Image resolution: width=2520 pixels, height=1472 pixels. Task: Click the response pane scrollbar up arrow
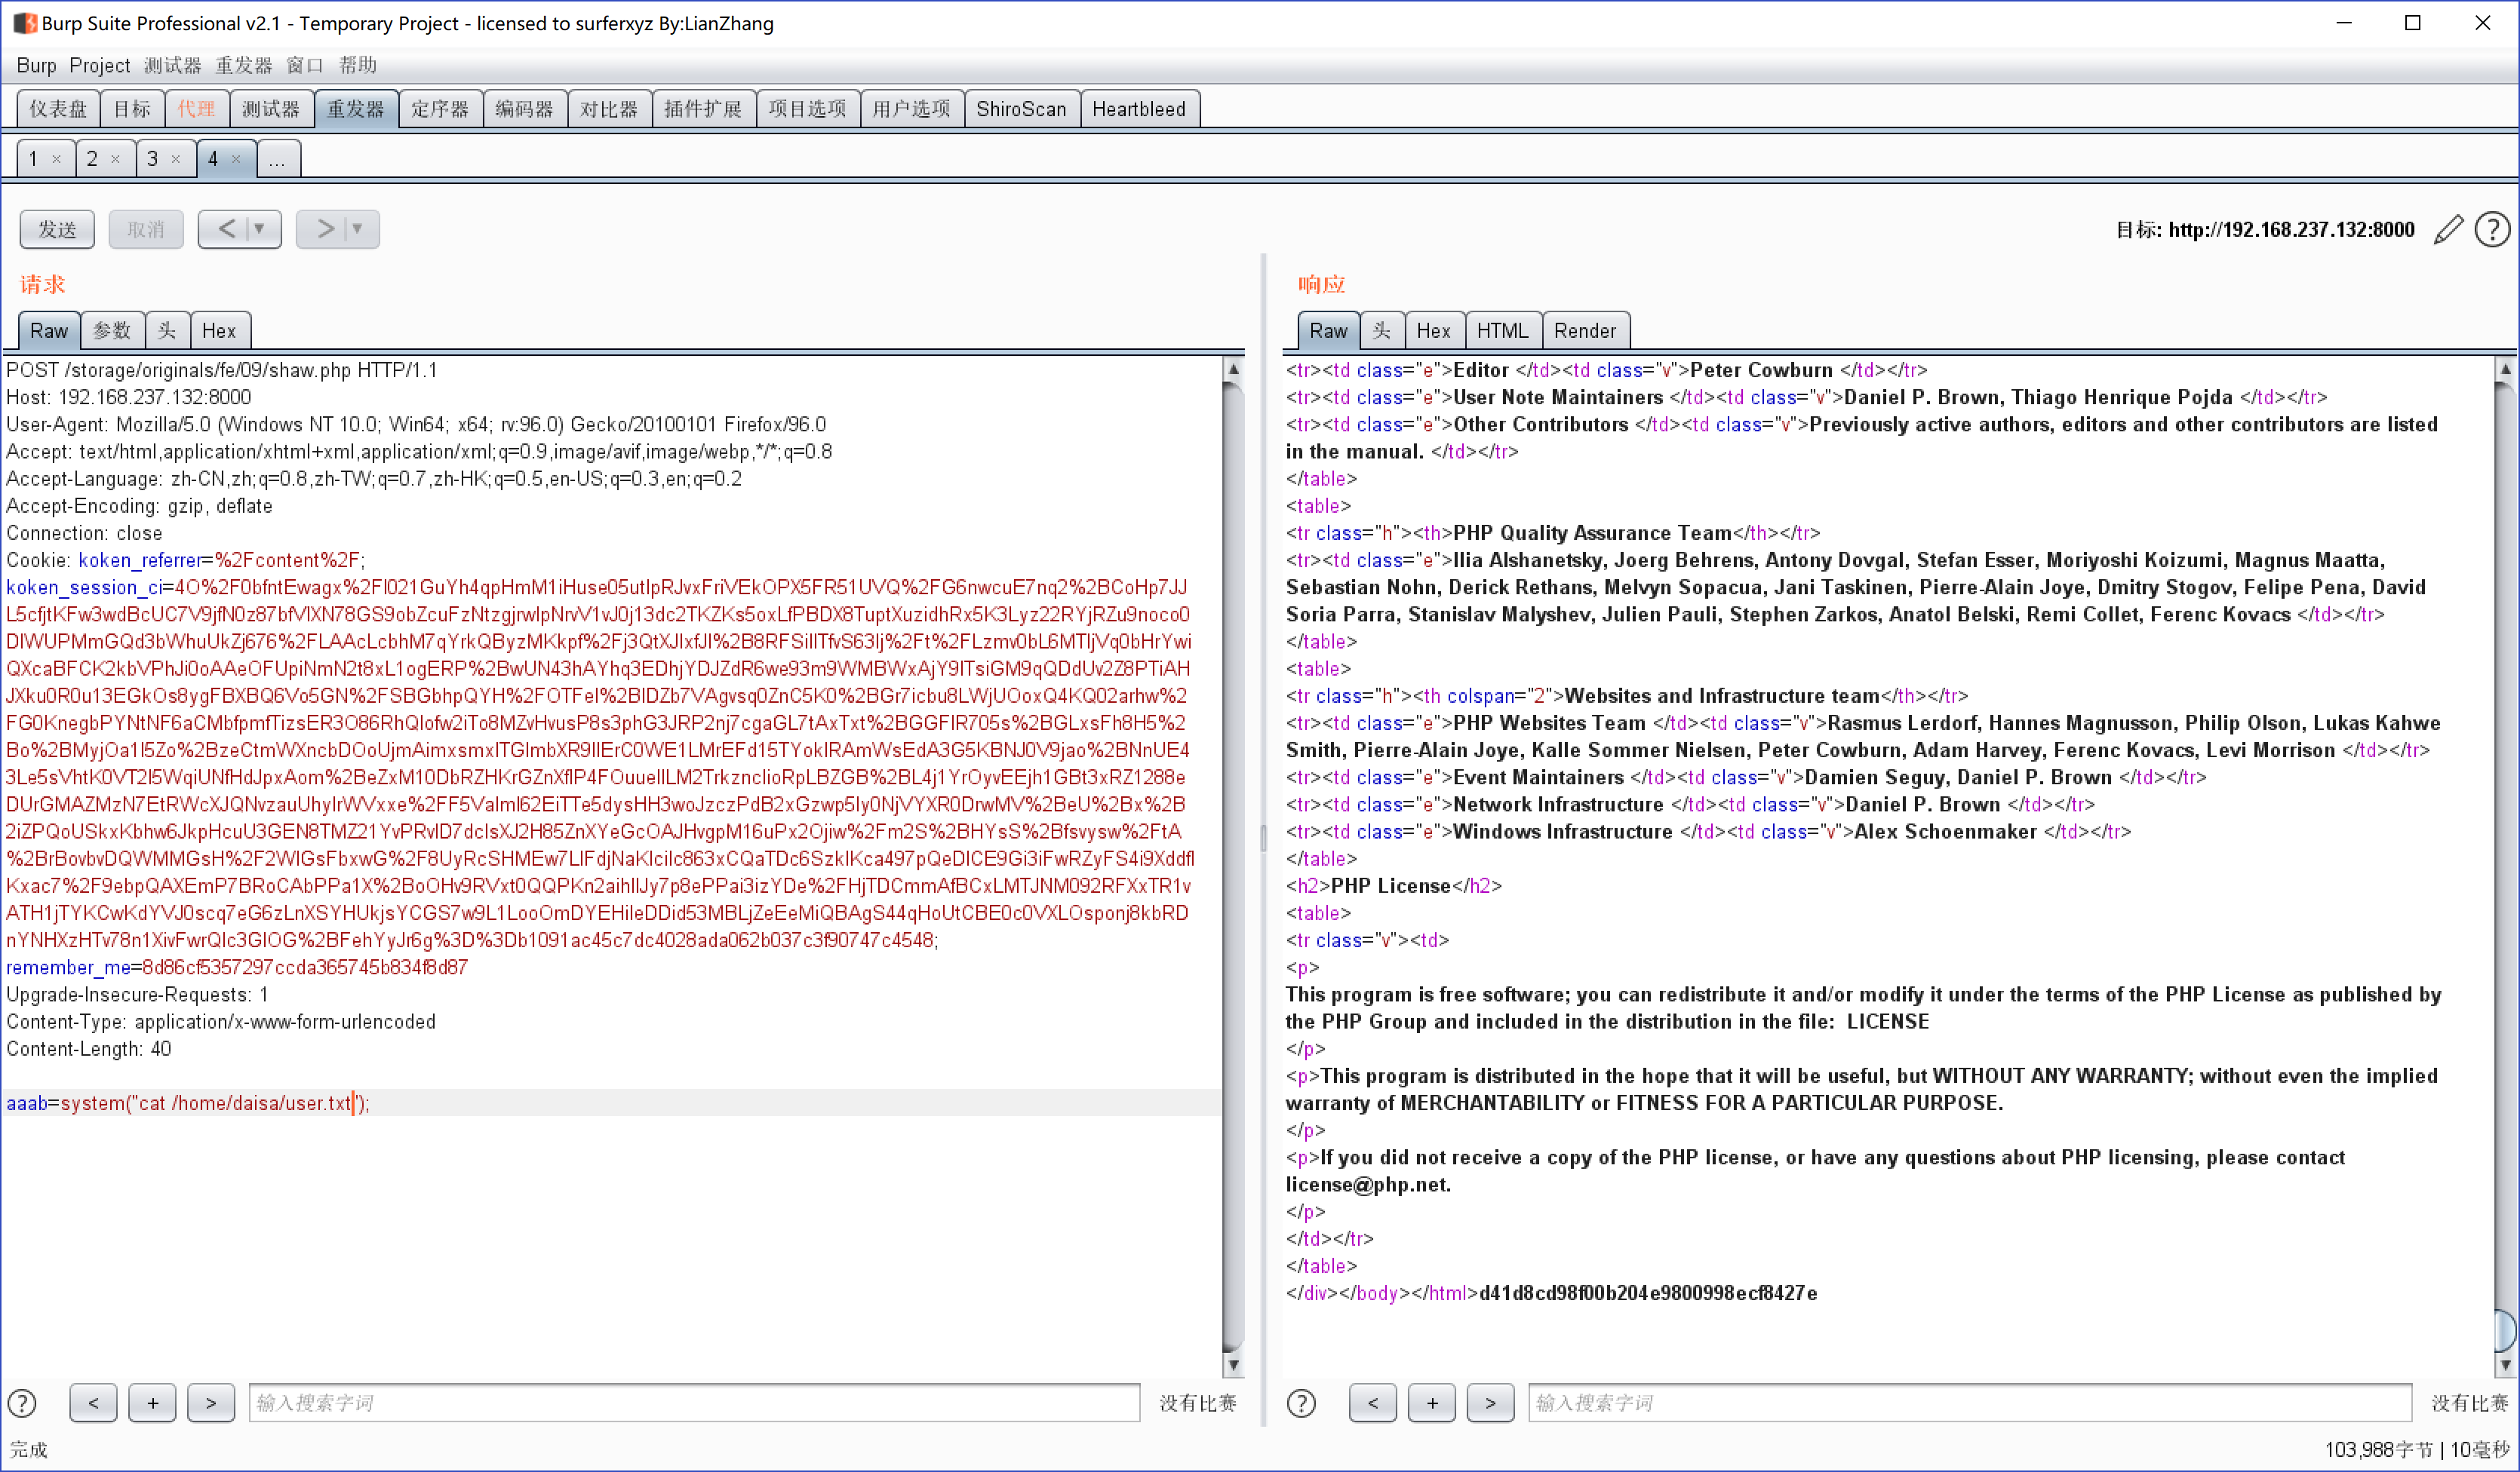click(2505, 369)
